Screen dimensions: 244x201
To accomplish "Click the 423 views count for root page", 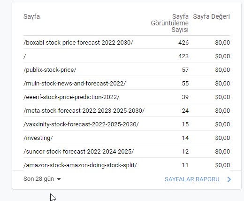I will pos(183,56).
